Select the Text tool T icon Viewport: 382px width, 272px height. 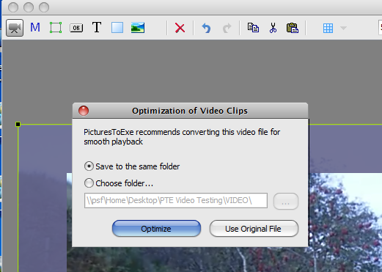(x=97, y=27)
